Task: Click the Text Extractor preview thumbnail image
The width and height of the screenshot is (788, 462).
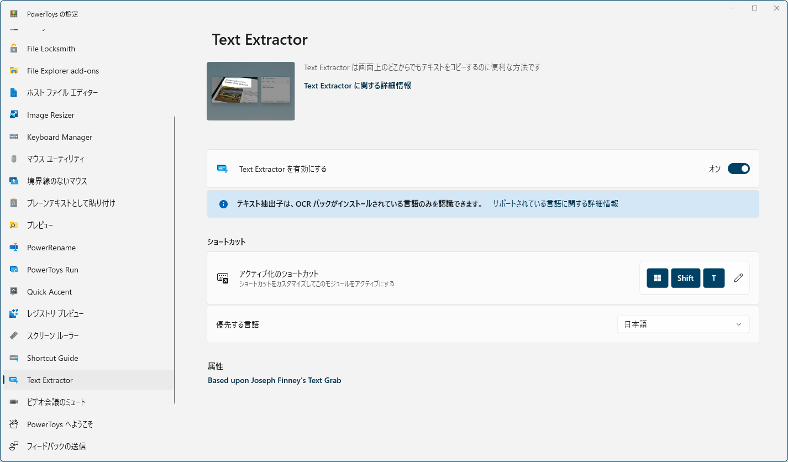Action: [251, 91]
